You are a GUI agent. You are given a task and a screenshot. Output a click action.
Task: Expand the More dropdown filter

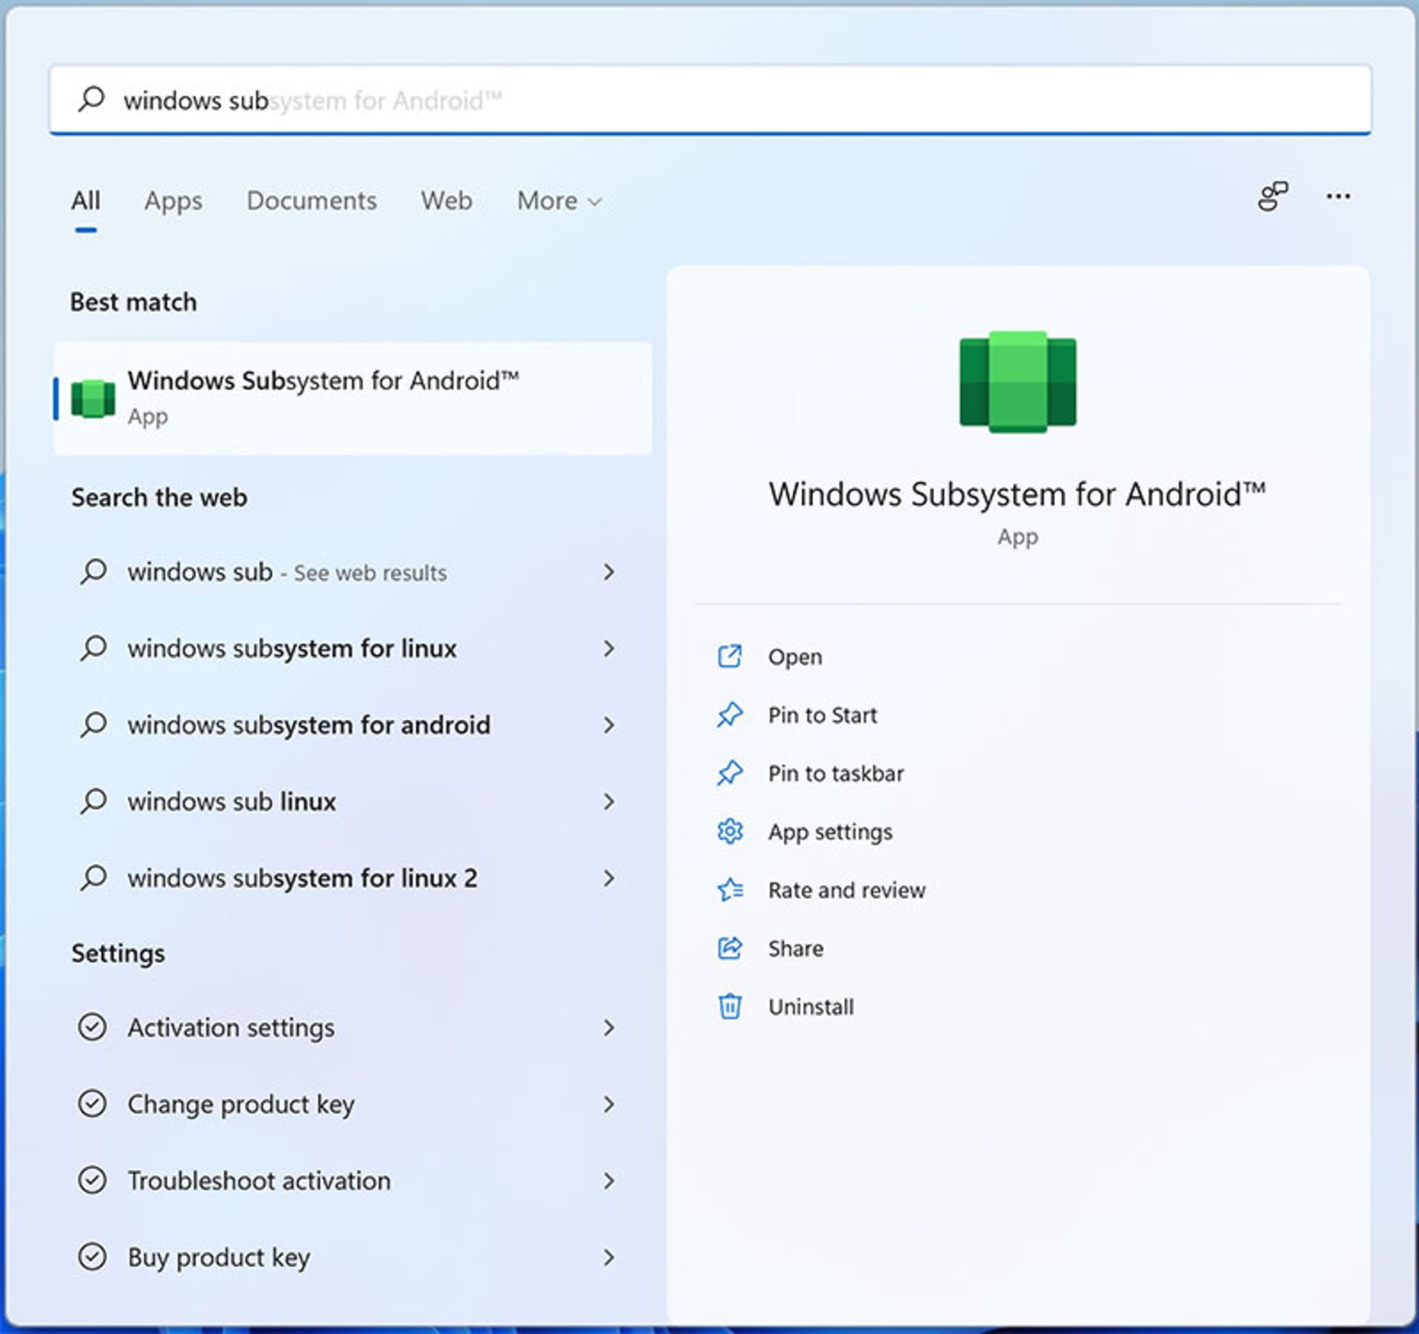(559, 201)
